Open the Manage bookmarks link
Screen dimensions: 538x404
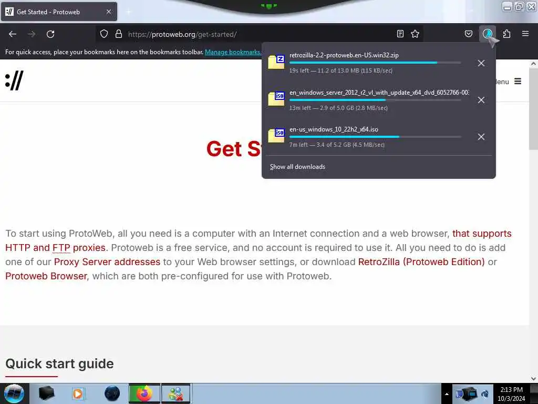(233, 52)
